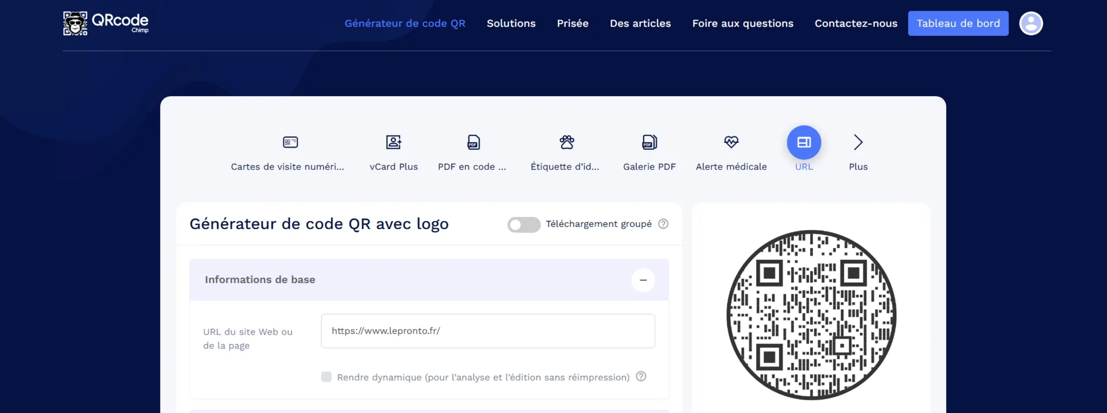Select the Étiquette d'identification paw icon
Screen dimensions: 1107x413
coord(566,142)
